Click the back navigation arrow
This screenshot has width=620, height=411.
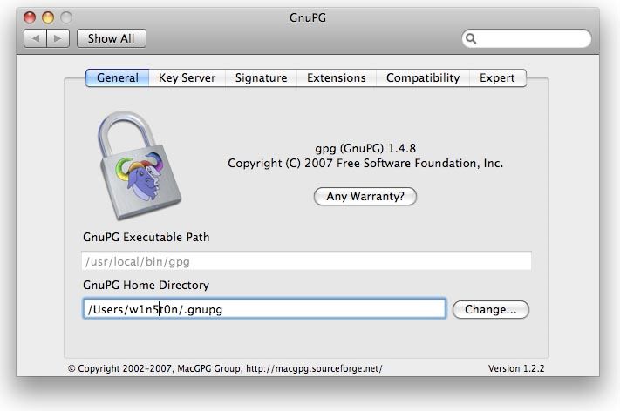[35, 38]
